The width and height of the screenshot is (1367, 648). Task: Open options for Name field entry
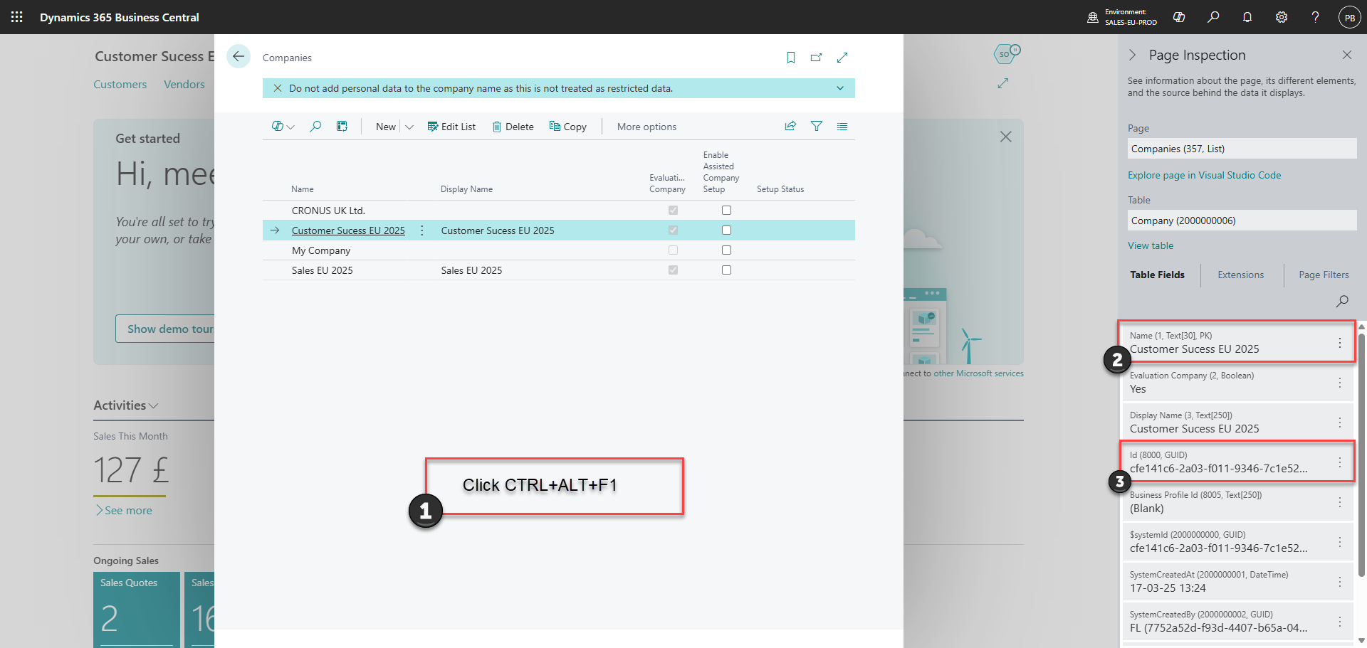(1340, 343)
